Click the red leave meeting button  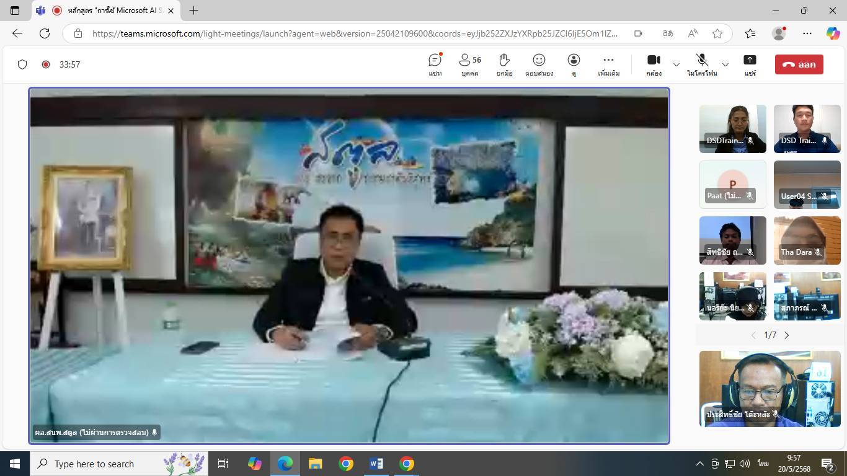(799, 64)
